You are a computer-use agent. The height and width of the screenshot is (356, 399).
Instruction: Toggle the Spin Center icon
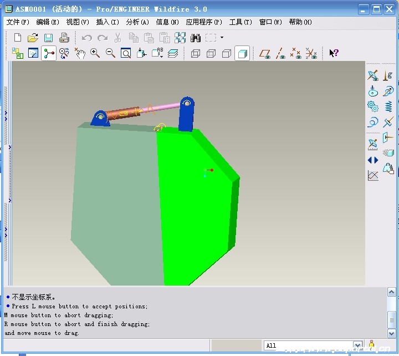[49, 53]
